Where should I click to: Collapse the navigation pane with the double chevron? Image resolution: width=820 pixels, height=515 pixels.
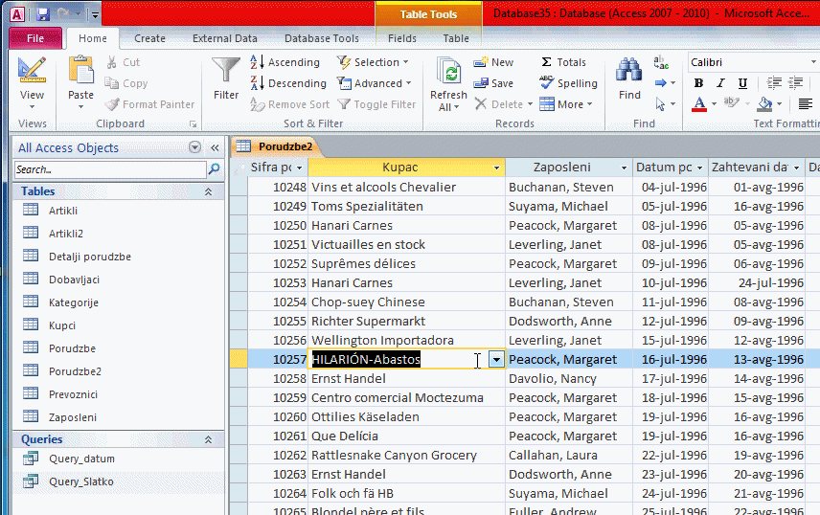point(215,148)
